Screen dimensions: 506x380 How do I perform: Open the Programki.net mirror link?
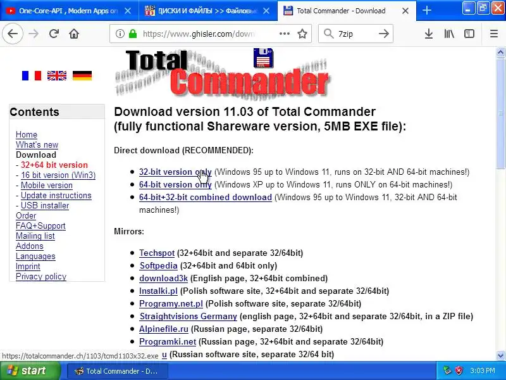tap(168, 341)
